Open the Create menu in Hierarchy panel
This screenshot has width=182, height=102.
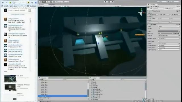41,80
